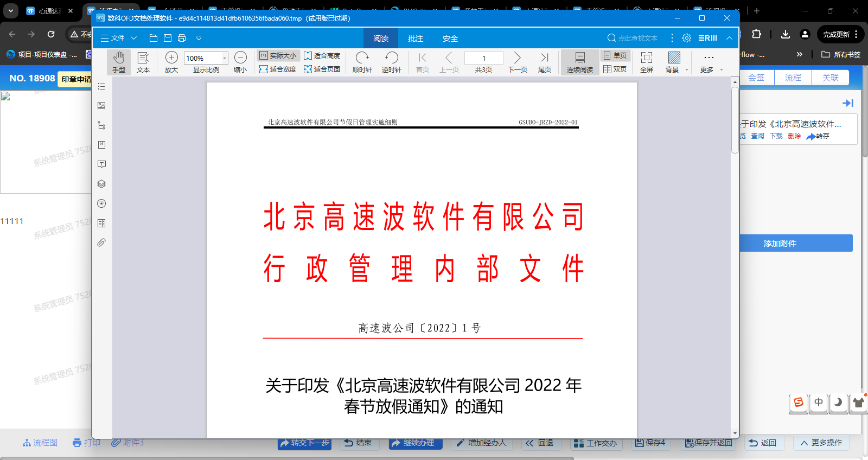Expand the bookmarks bar overflow chevron
Image resolution: width=868 pixels, height=460 pixels.
pos(799,54)
